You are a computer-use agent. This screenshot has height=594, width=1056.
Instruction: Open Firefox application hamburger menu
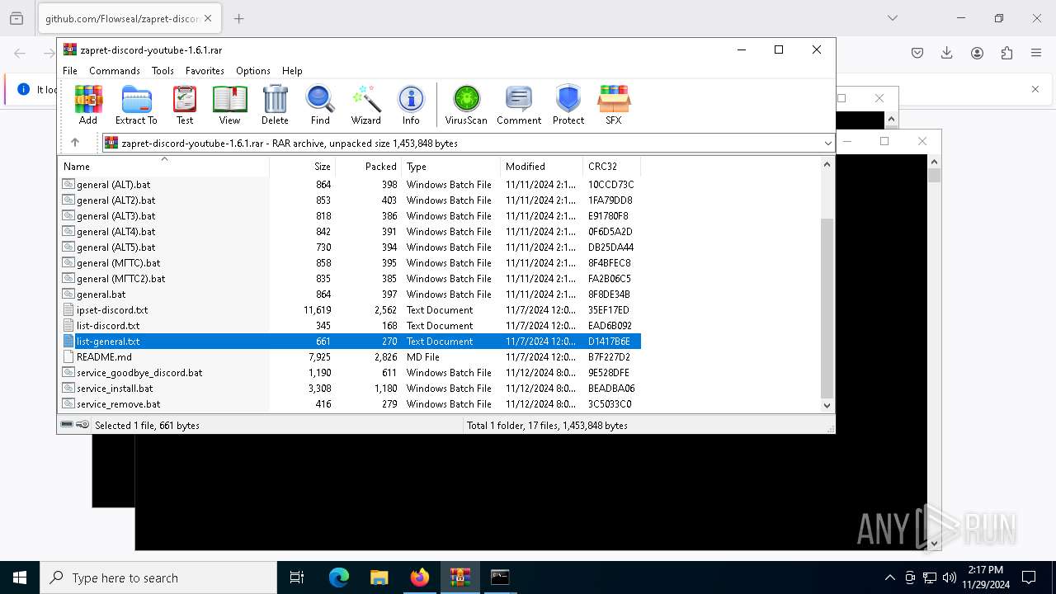click(x=1036, y=53)
